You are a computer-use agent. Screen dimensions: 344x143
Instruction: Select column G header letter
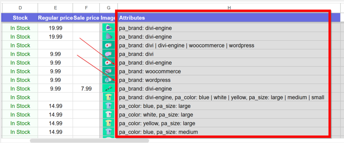(109, 8)
